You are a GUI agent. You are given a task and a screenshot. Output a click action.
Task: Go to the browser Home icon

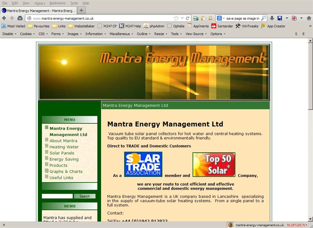point(20,18)
